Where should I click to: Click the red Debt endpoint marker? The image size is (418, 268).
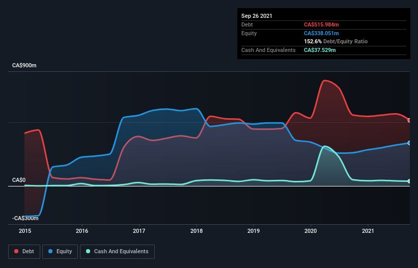pos(409,120)
